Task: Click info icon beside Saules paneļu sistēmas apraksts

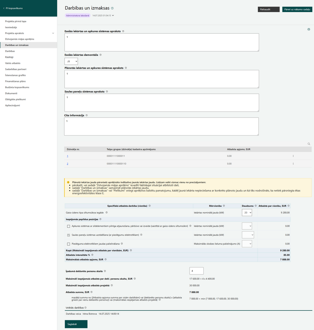Action: (107, 92)
